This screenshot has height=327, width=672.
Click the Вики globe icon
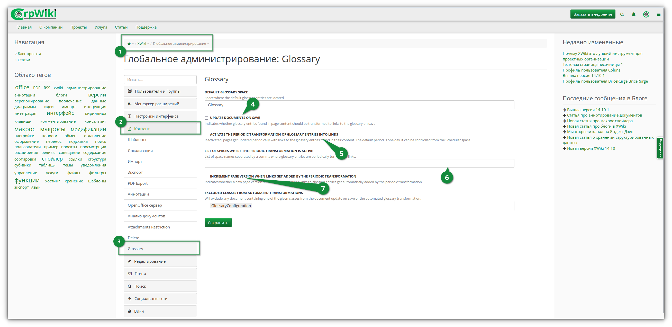(129, 311)
